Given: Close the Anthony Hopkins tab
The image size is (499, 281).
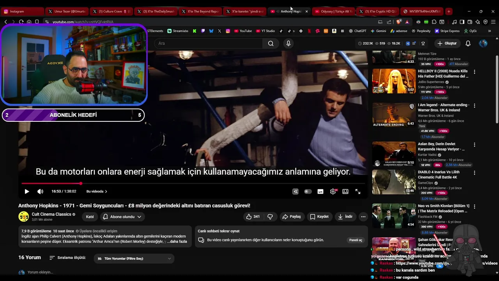Looking at the screenshot, I should (306, 12).
